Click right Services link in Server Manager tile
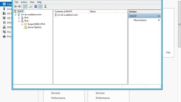Viewport: 181px width, 102px height. (x=100, y=93)
